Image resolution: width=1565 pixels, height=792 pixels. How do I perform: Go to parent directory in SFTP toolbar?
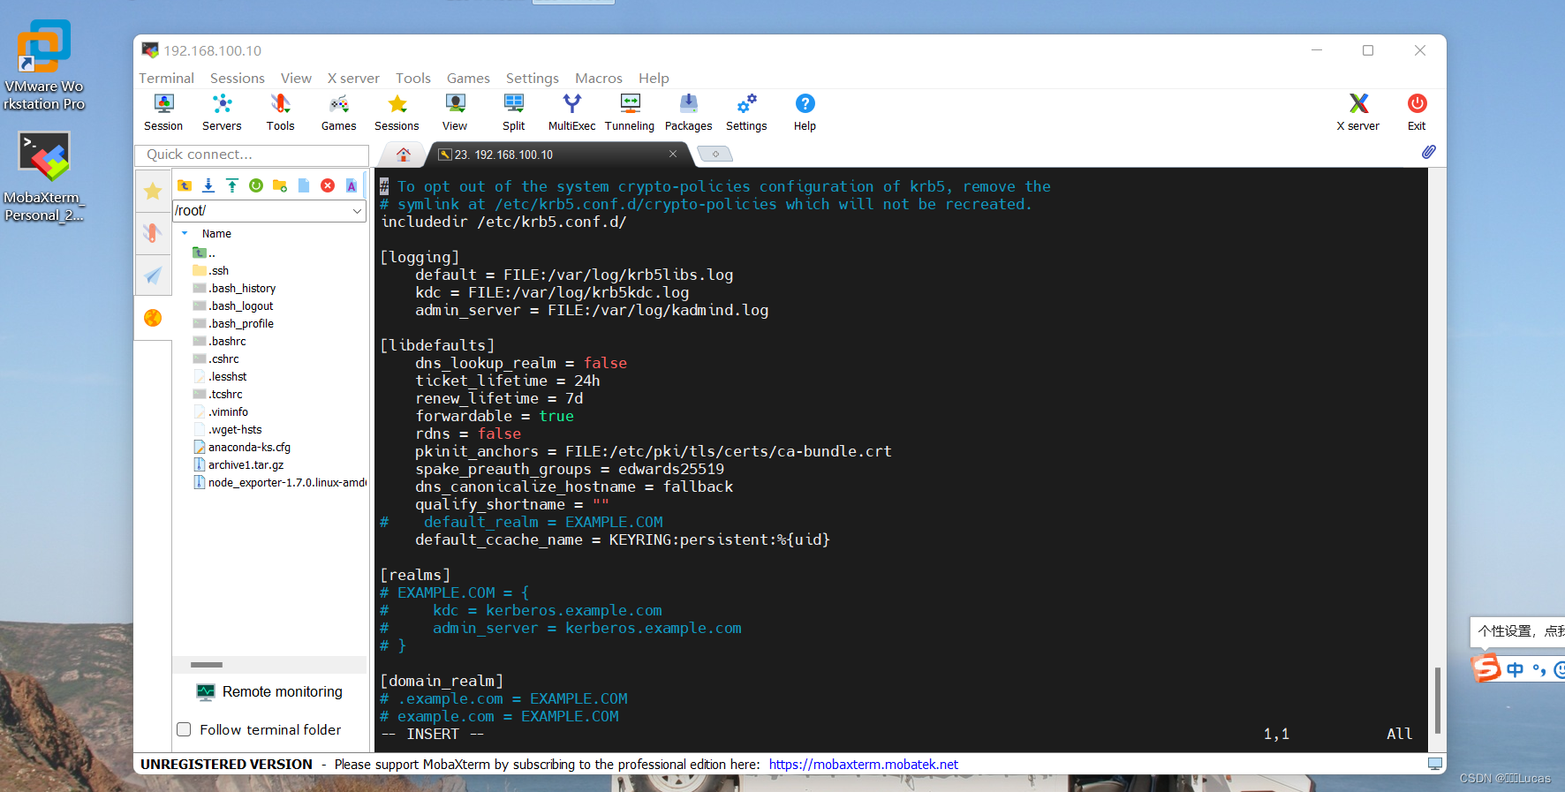[x=185, y=185]
